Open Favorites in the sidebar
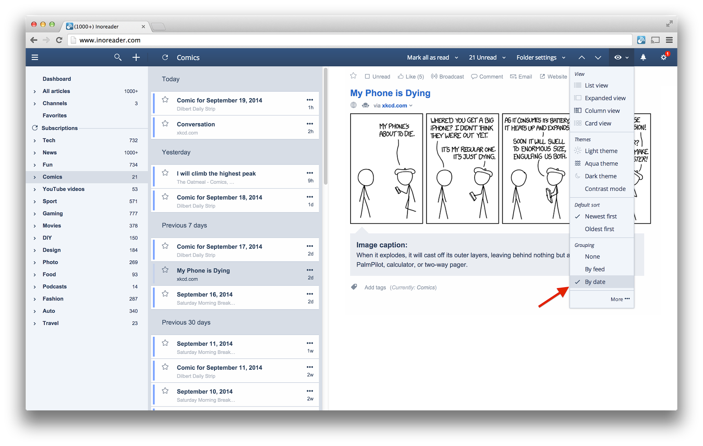The width and height of the screenshot is (703, 446). 55,116
